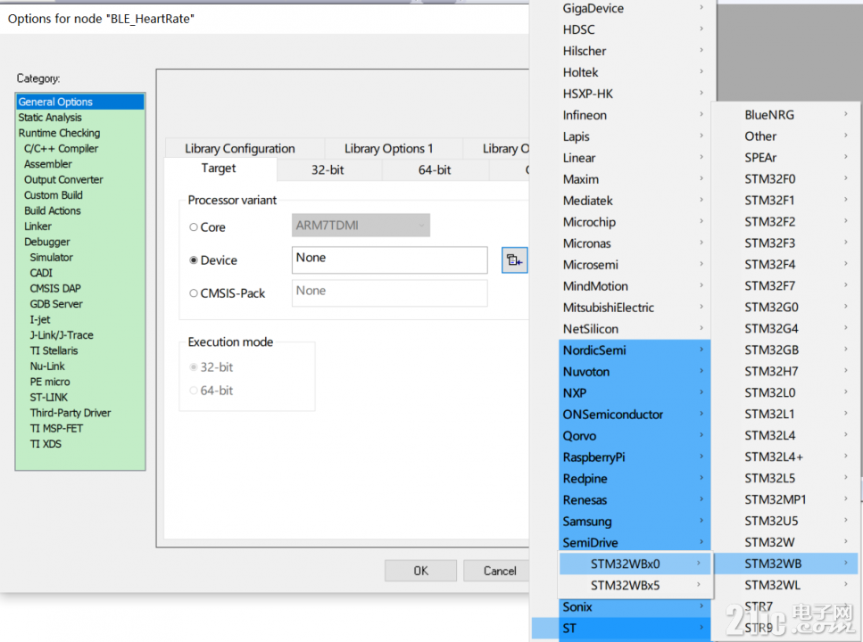Expand the STM32G0 submenu arrow
The height and width of the screenshot is (642, 863).
pos(846,307)
